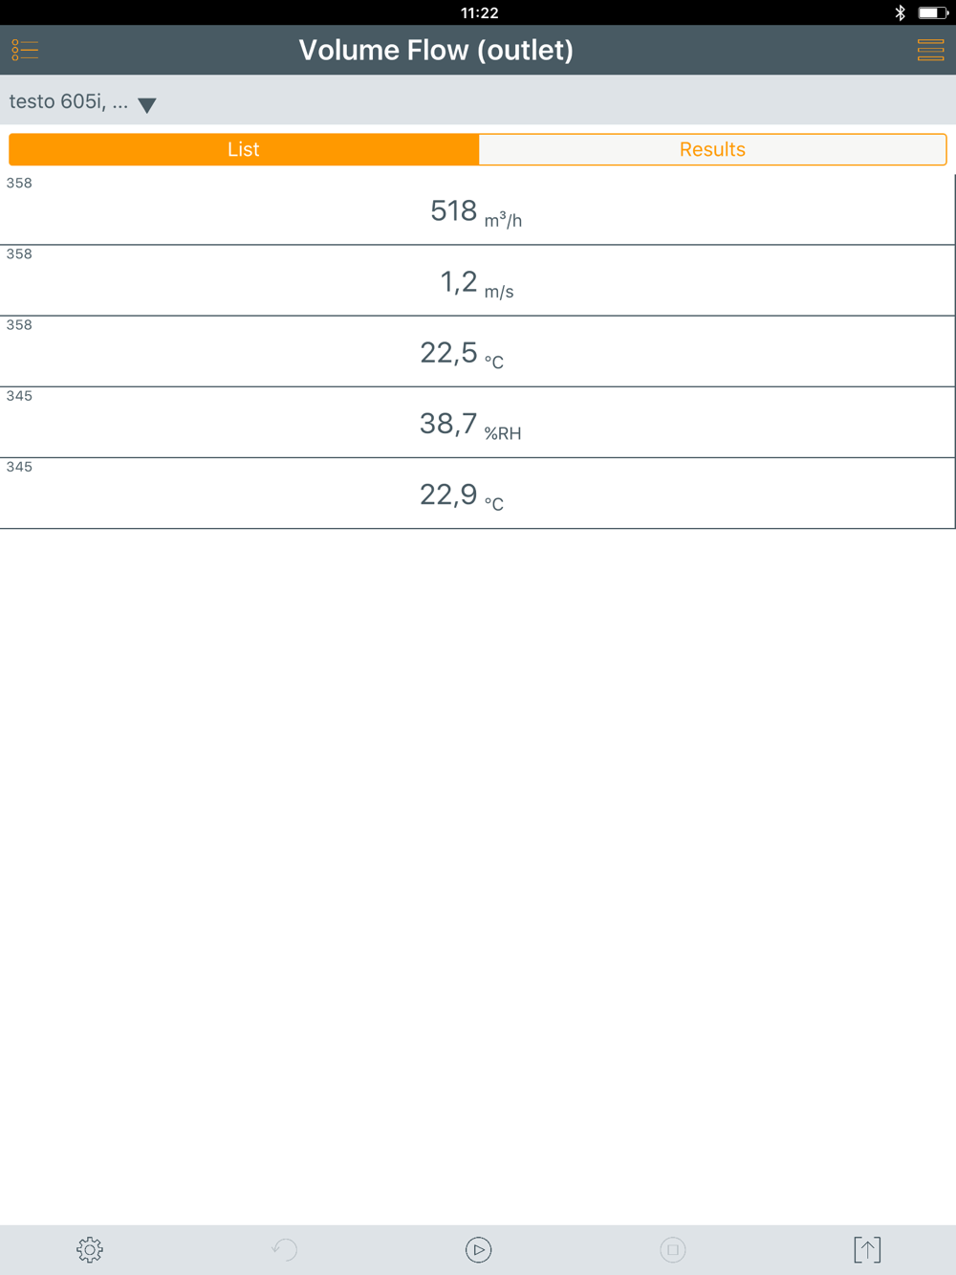Viewport: 956px width, 1275px height.
Task: Tap the 11:22 clock in status bar
Action: 479,12
